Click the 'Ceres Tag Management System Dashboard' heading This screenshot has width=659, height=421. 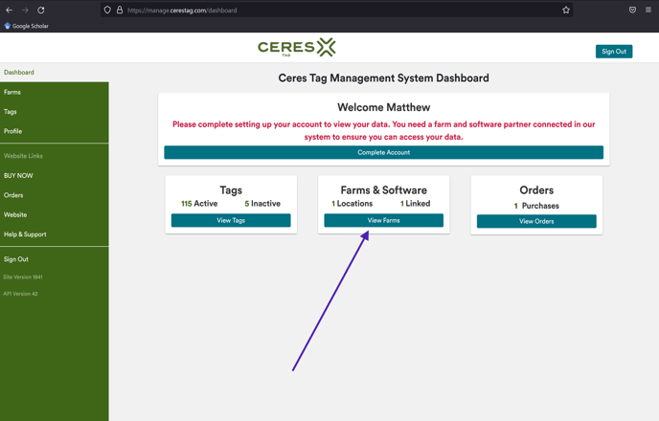click(x=384, y=78)
